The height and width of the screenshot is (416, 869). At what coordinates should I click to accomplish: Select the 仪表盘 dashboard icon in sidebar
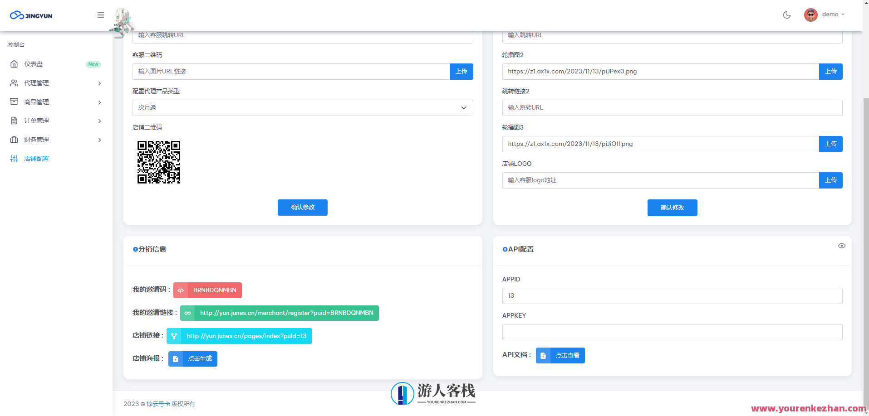pyautogui.click(x=14, y=64)
